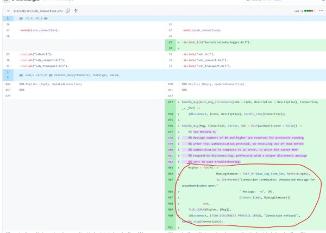Viewport: 326px width, 233px height.
Task: Expand all lines of ssh_connection.erl
Action: pos(76,11)
